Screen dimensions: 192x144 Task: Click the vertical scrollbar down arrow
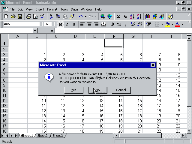pyautogui.click(x=189, y=131)
